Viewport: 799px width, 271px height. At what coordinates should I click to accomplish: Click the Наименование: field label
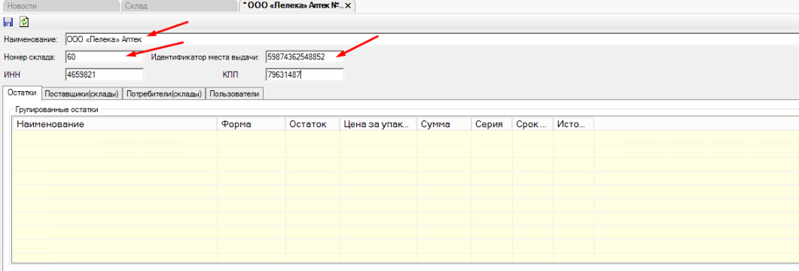click(31, 39)
